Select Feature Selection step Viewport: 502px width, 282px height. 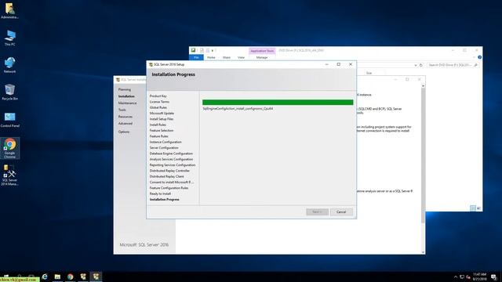tap(162, 131)
